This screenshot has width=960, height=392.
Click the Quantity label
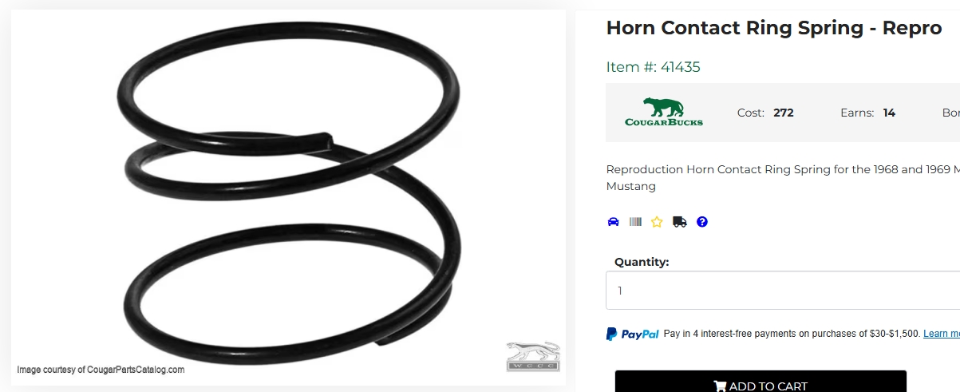(642, 262)
